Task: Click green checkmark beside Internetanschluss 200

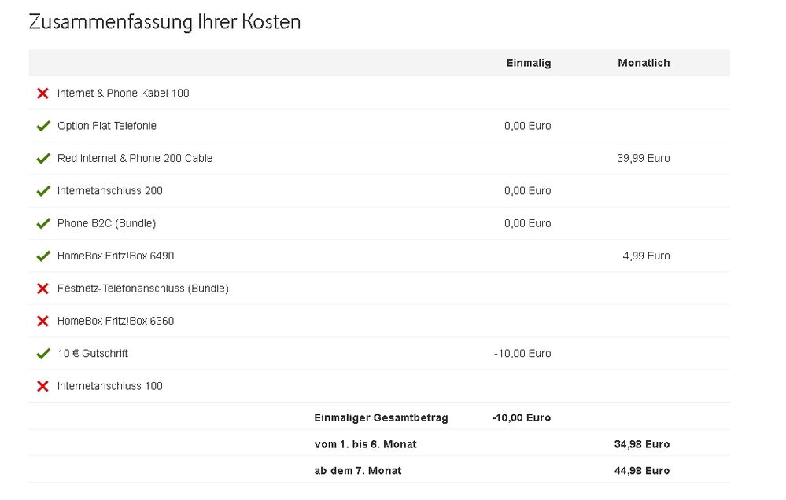Action: click(x=43, y=191)
